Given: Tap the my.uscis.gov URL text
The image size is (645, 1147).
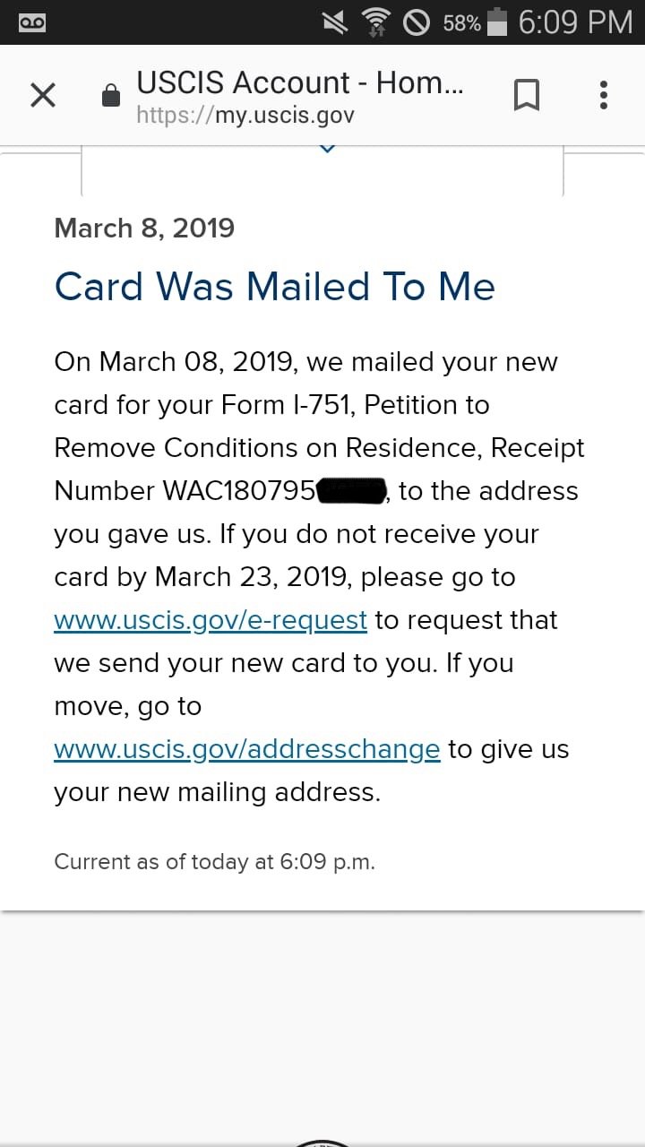Looking at the screenshot, I should click(x=245, y=116).
